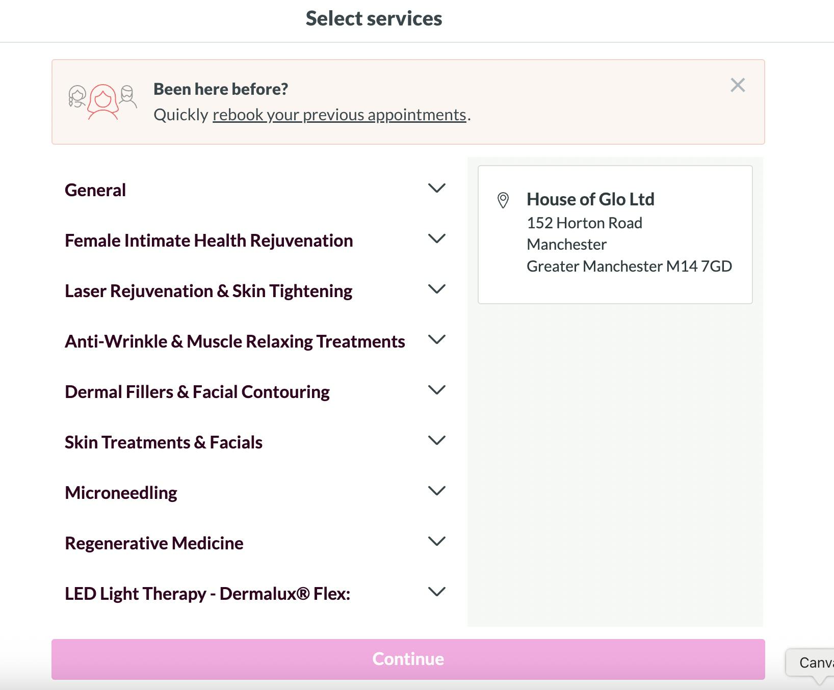Dismiss the 'Been here before?' banner

coord(738,85)
